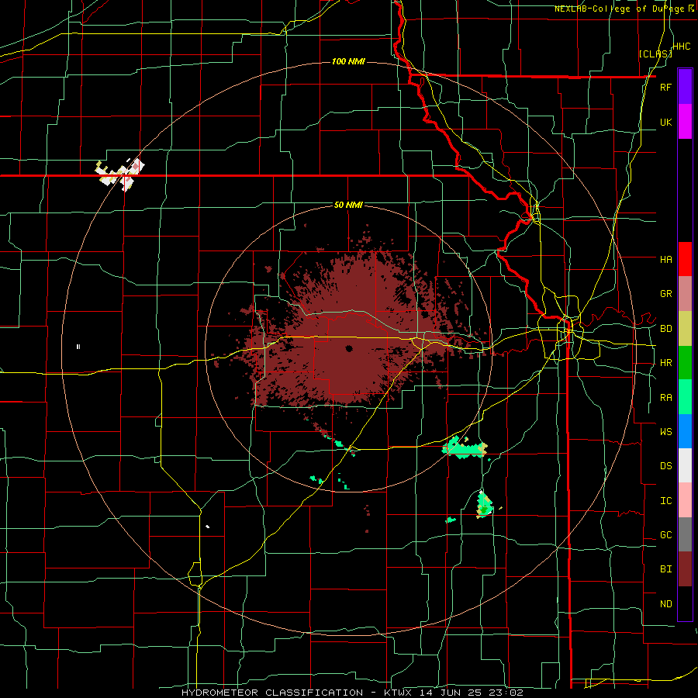Click the GR legend label
The image size is (698, 698).
665,294
